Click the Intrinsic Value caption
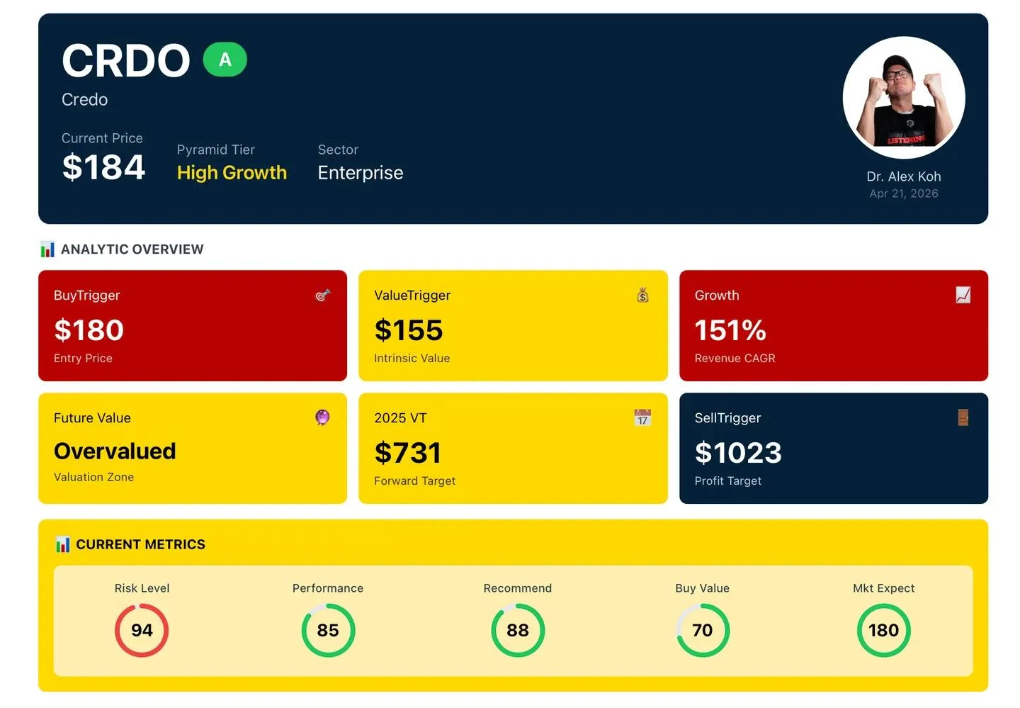The width and height of the screenshot is (1020, 708). [x=412, y=359]
